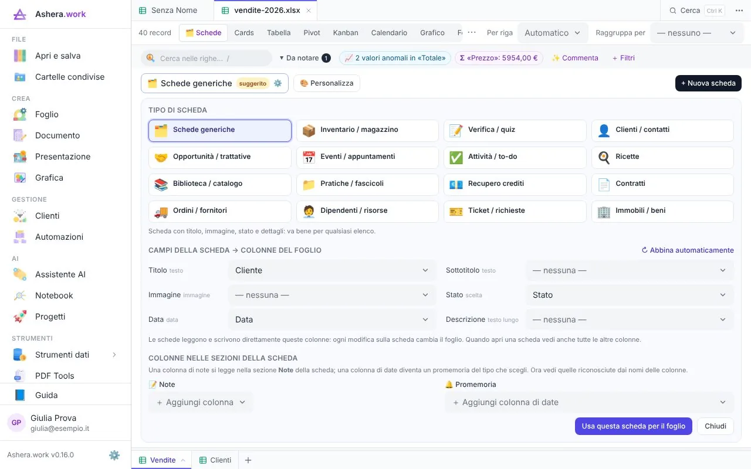The image size is (751, 469).
Task: Add a new sheet with plus icon
Action: 248,460
